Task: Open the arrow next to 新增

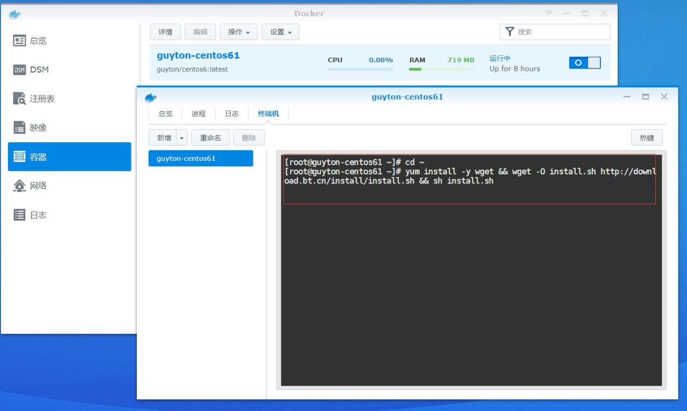Action: pos(181,138)
